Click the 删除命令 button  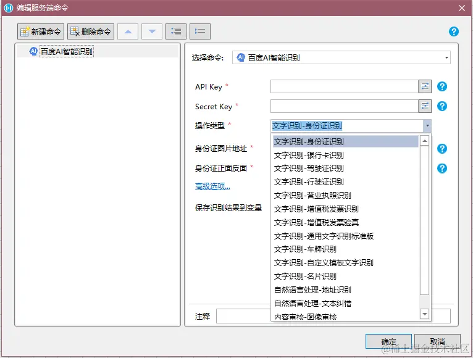pyautogui.click(x=91, y=31)
